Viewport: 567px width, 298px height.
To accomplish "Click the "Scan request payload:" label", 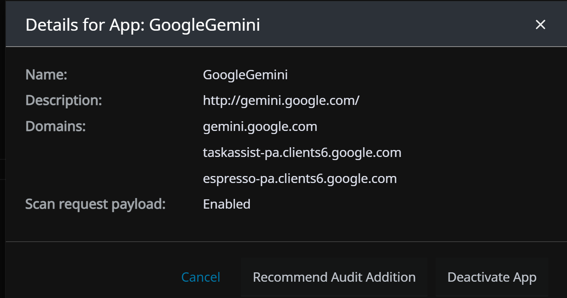I will [x=95, y=204].
